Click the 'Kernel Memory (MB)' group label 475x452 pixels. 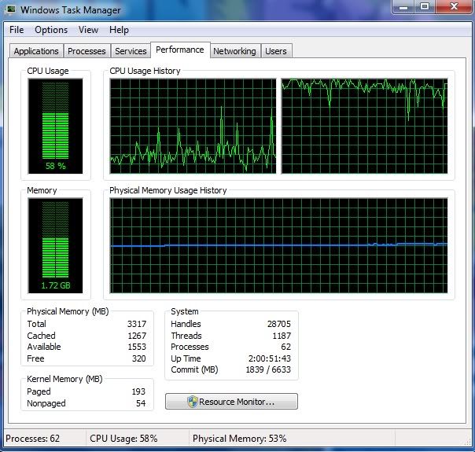64,379
